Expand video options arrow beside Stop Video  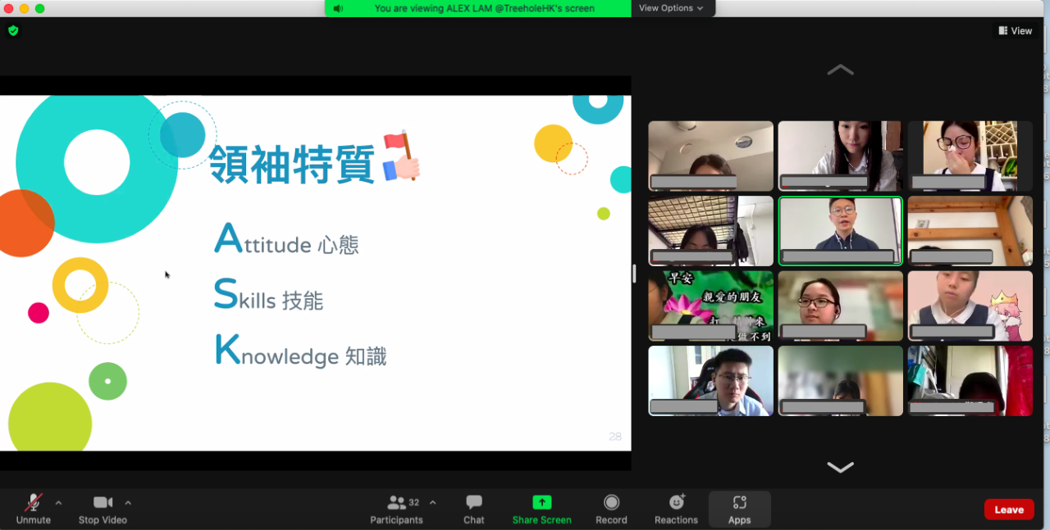coord(128,502)
